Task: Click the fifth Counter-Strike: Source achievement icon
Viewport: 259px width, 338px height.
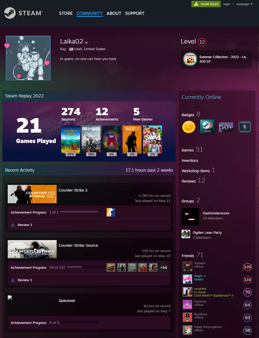Action: pos(153,267)
